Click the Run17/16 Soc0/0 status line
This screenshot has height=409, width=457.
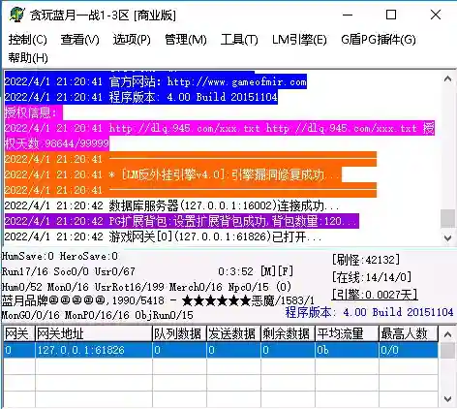(69, 271)
